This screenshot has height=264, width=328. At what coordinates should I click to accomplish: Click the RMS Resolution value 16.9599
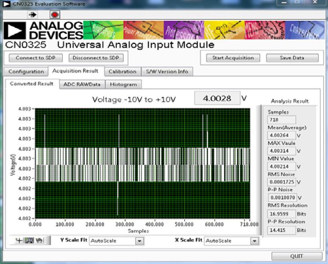point(282,214)
